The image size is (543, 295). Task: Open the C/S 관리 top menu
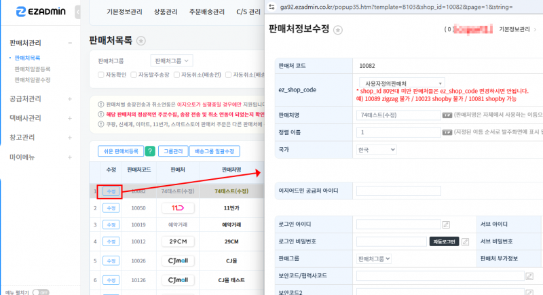(x=248, y=12)
